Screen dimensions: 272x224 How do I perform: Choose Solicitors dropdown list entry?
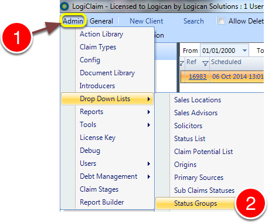pos(210,126)
